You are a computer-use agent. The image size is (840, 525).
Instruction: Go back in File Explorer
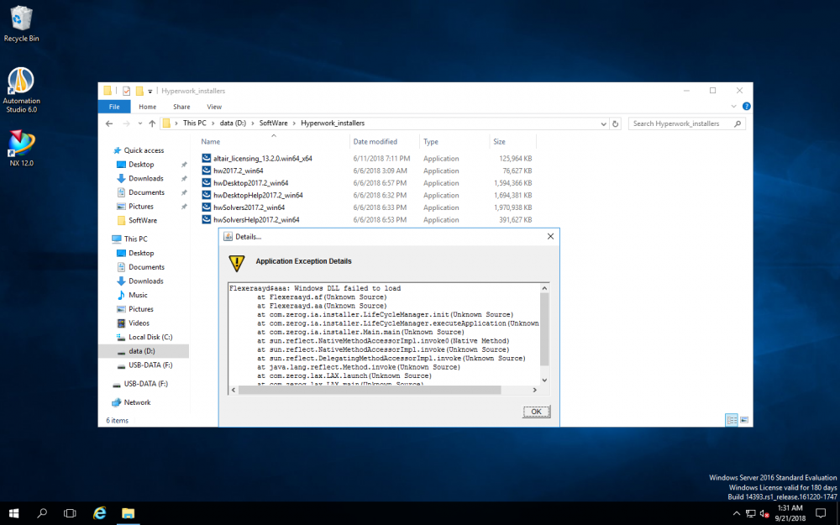109,123
